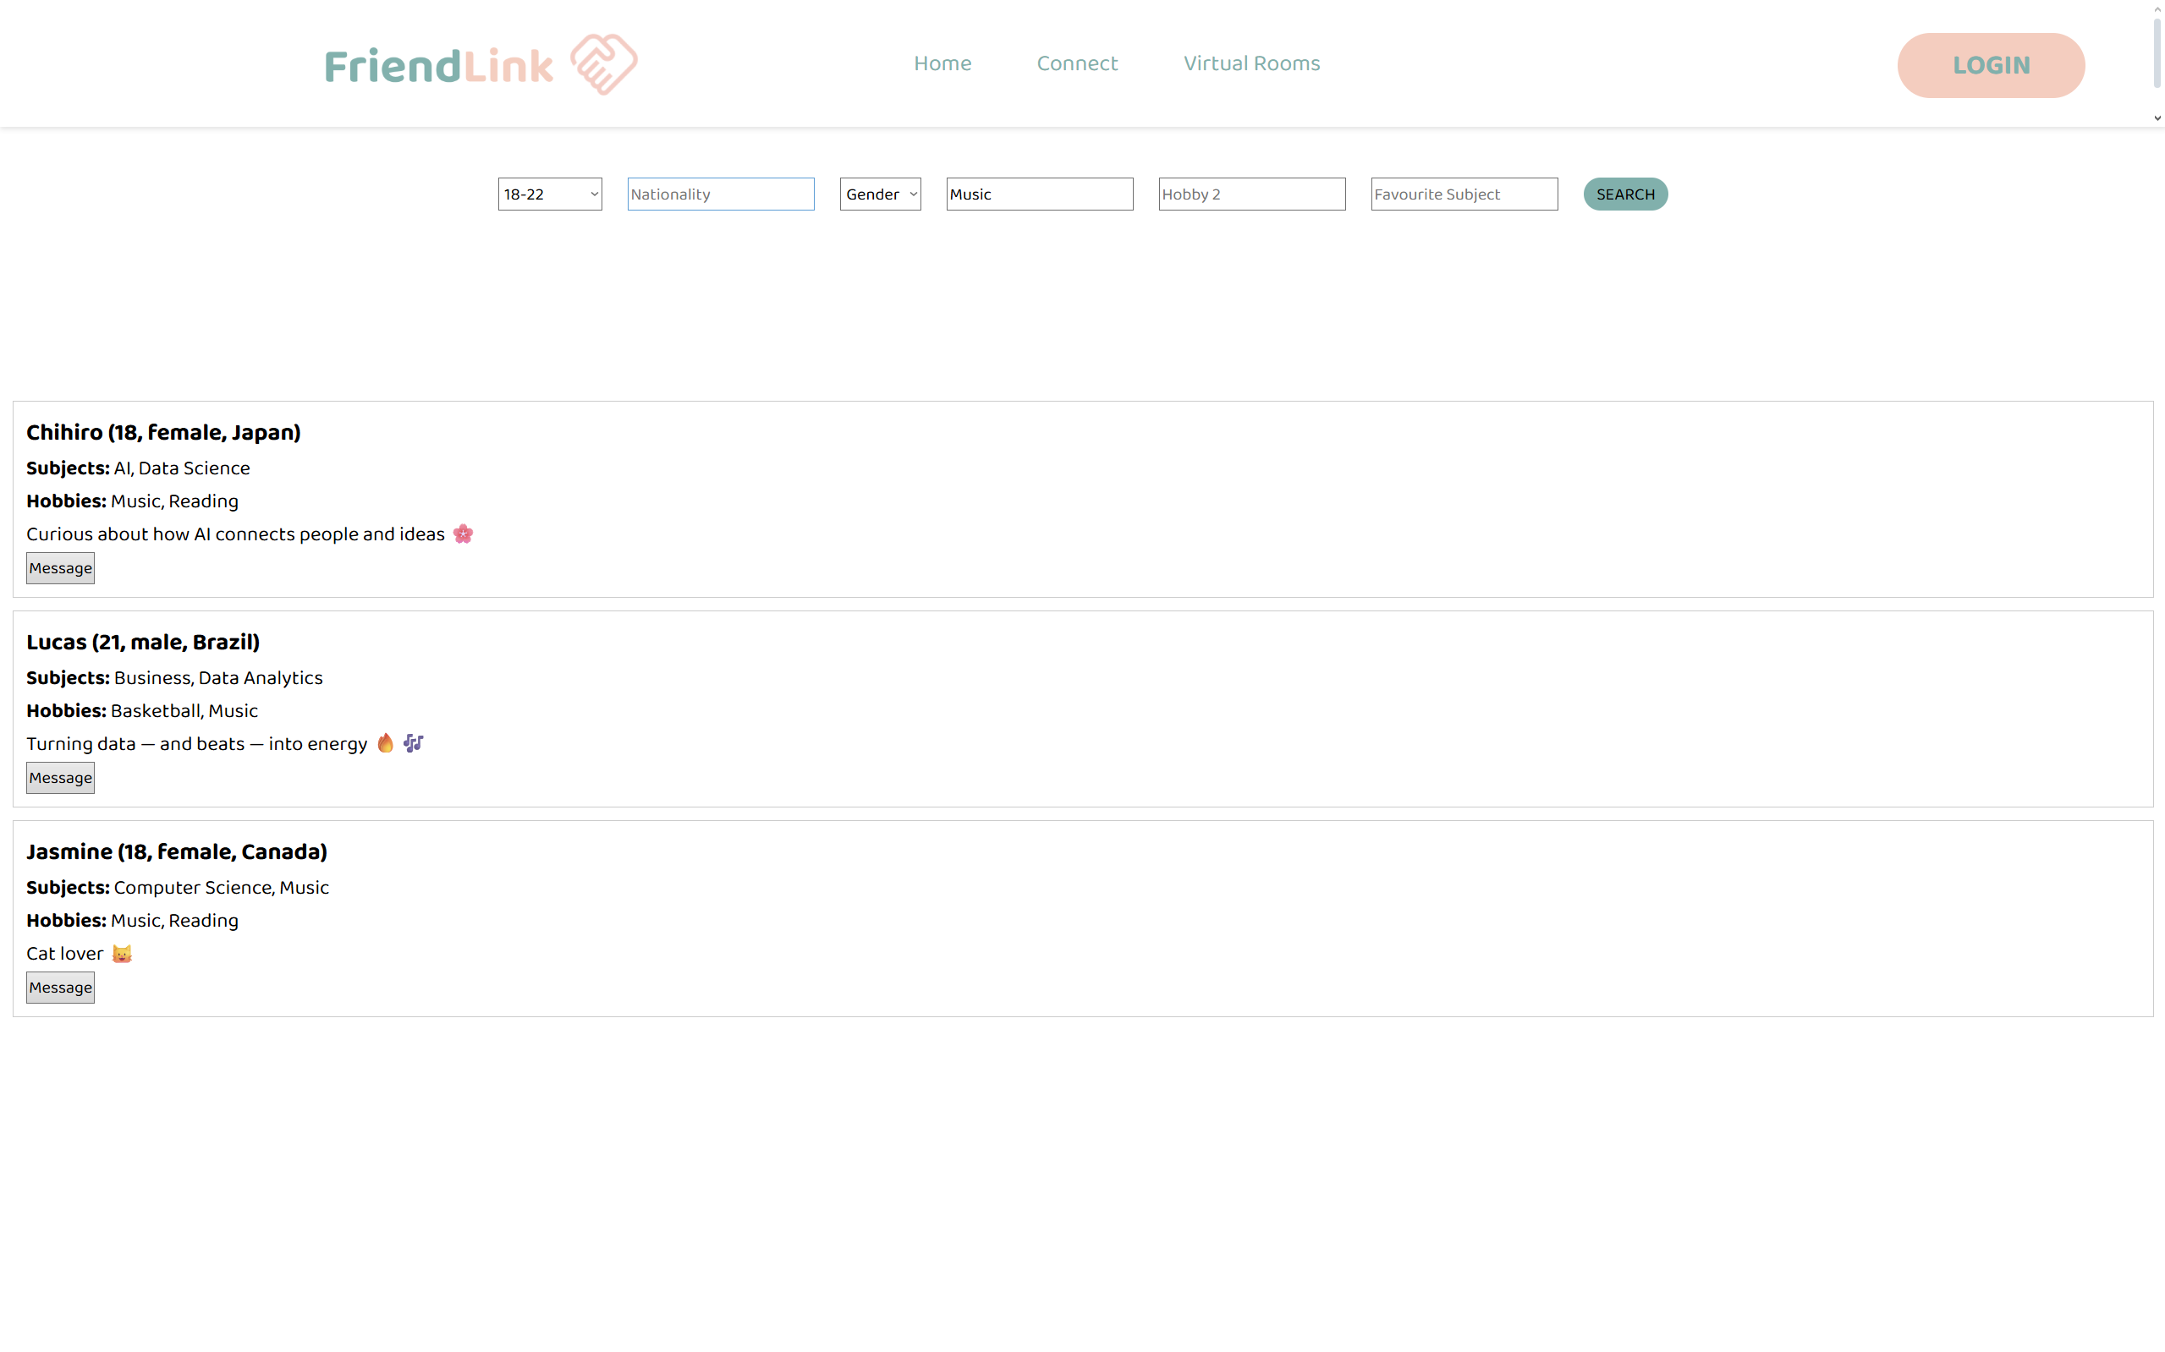Screen dimensions: 2165x1352
Task: Click the Hobby 2 input field
Action: 1250,194
